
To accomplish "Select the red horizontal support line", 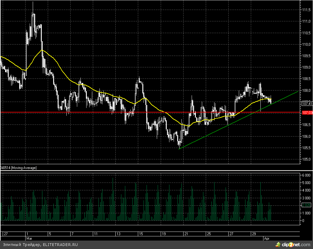I will (90, 112).
